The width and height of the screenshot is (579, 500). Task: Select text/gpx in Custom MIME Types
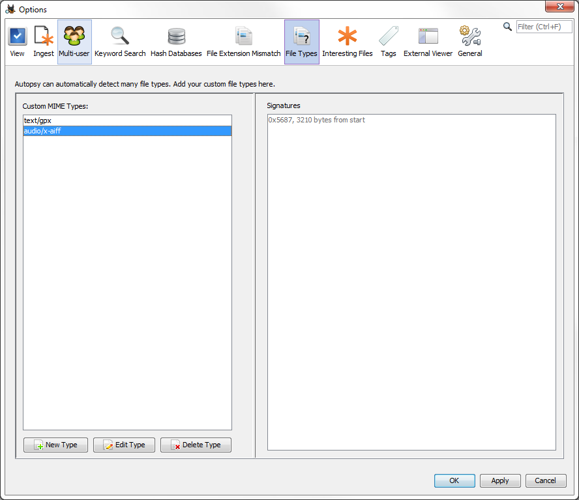click(x=127, y=120)
